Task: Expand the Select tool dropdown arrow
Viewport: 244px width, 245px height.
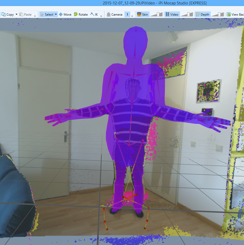Action: click(x=56, y=14)
